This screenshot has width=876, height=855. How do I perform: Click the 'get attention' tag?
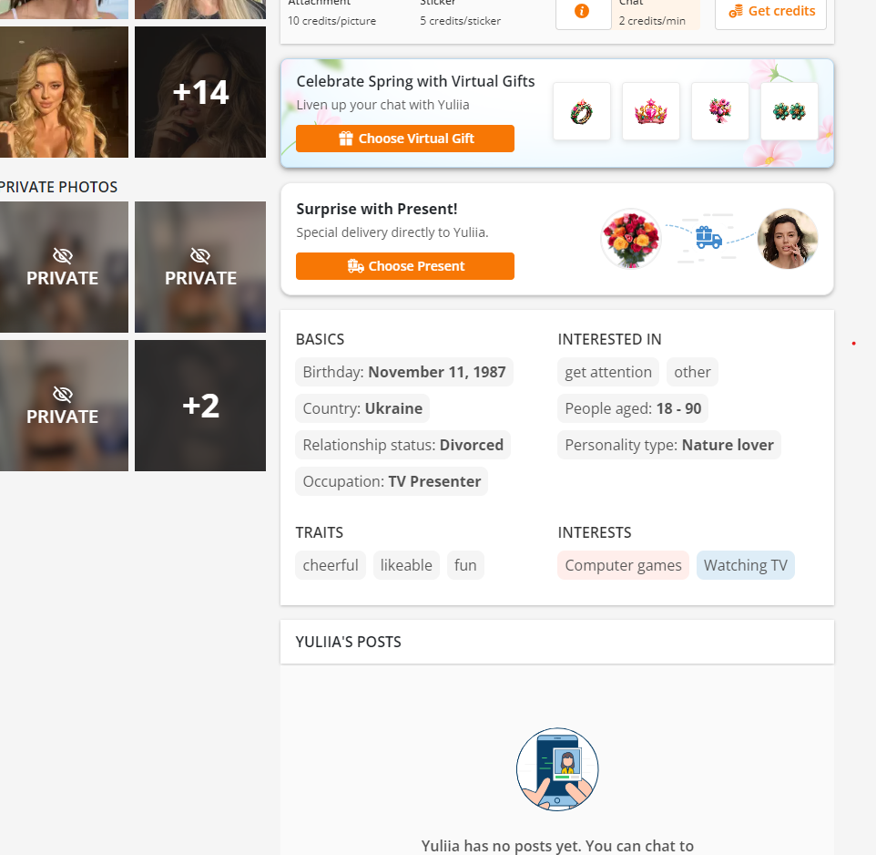click(608, 373)
